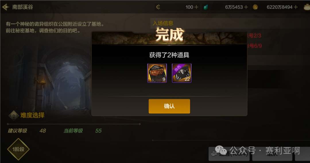Screen dimensions: 310x163
Task: Open the bag icon at top right edge
Action: [x=307, y=7]
